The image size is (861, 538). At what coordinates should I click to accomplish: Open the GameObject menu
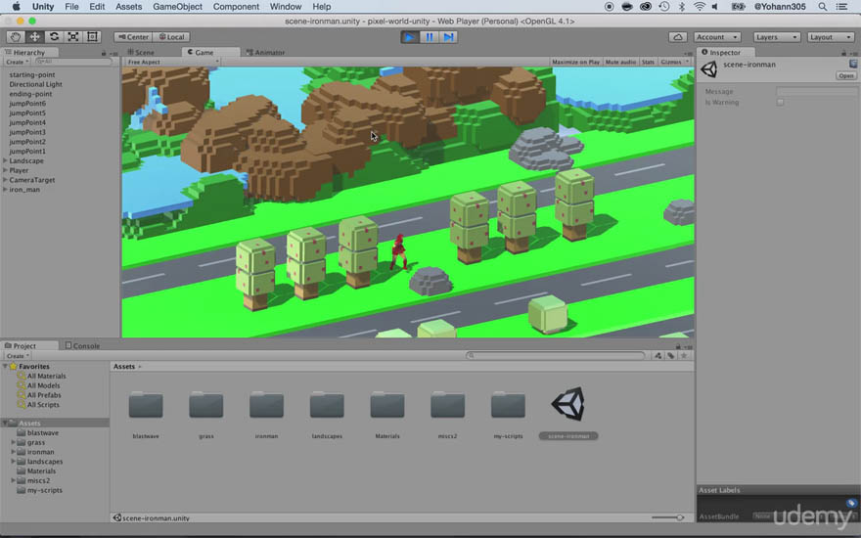[x=177, y=7]
